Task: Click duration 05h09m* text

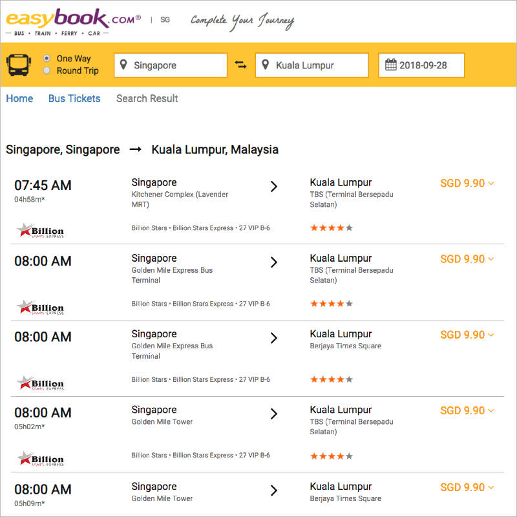Action: coord(29,503)
